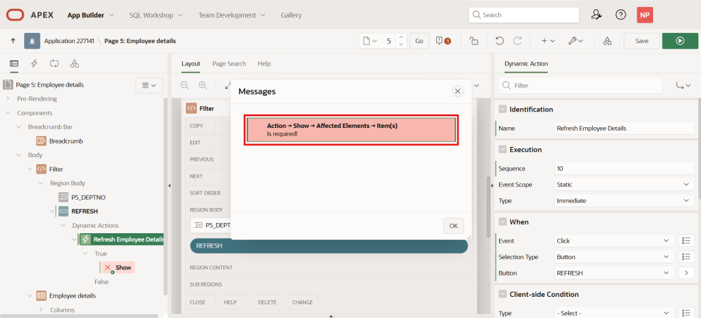
Task: Switch to the Help tab
Action: tap(264, 64)
